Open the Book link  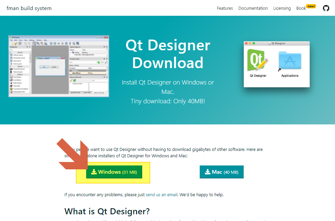[301, 8]
